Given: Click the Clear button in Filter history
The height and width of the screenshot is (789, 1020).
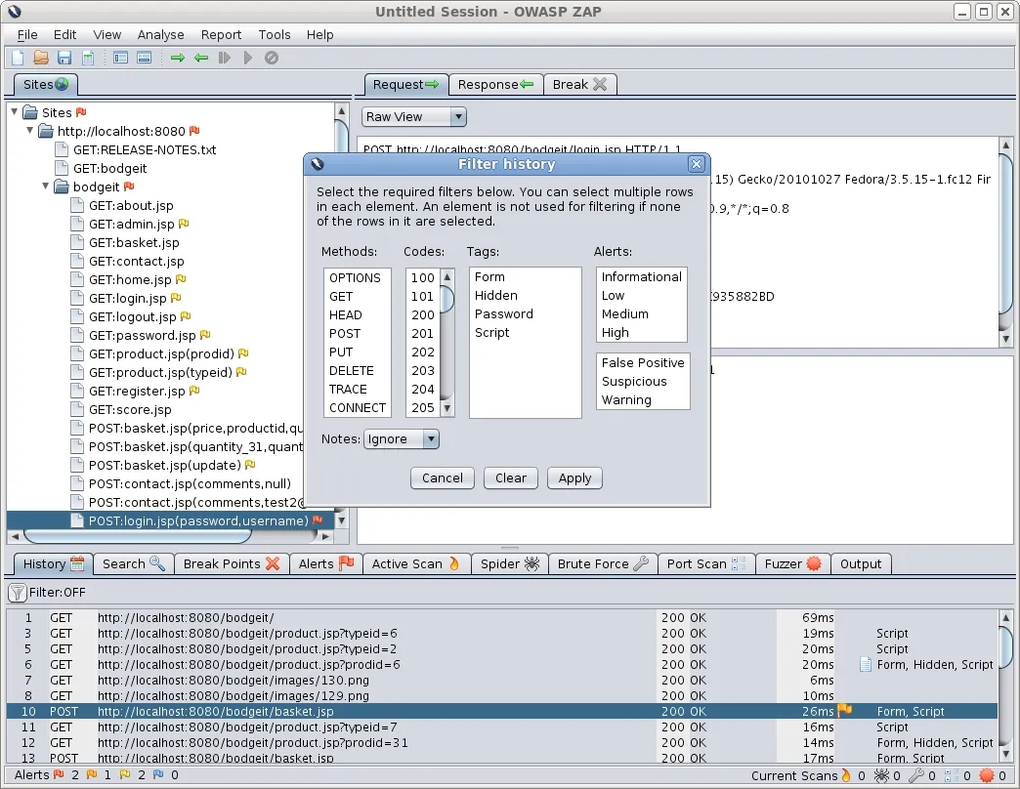Looking at the screenshot, I should point(511,478).
